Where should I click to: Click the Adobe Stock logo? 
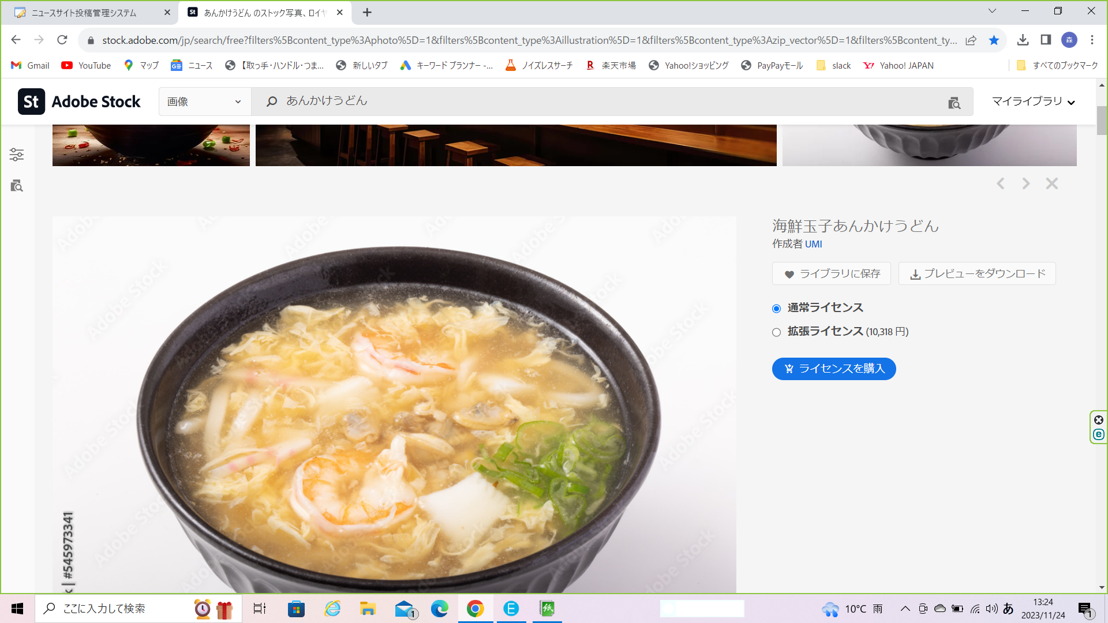(x=79, y=102)
